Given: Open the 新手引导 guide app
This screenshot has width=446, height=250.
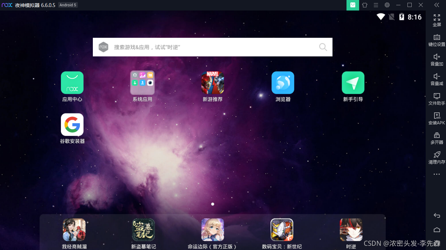Looking at the screenshot, I should click(353, 83).
